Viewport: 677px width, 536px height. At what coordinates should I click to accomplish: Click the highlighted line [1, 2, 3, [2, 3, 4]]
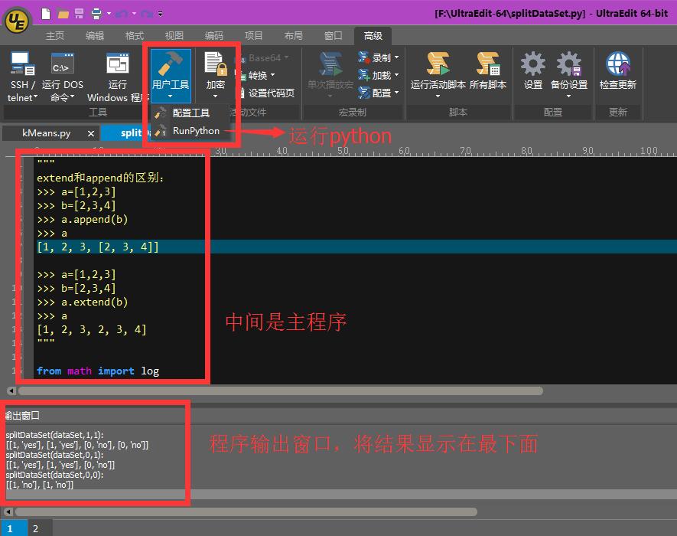pyautogui.click(x=98, y=247)
